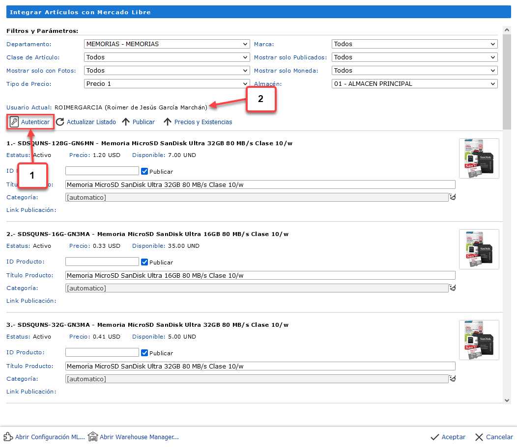The image size is (517, 447).
Task: Toggle Publicar checkbox for the third product
Action: pyautogui.click(x=144, y=353)
